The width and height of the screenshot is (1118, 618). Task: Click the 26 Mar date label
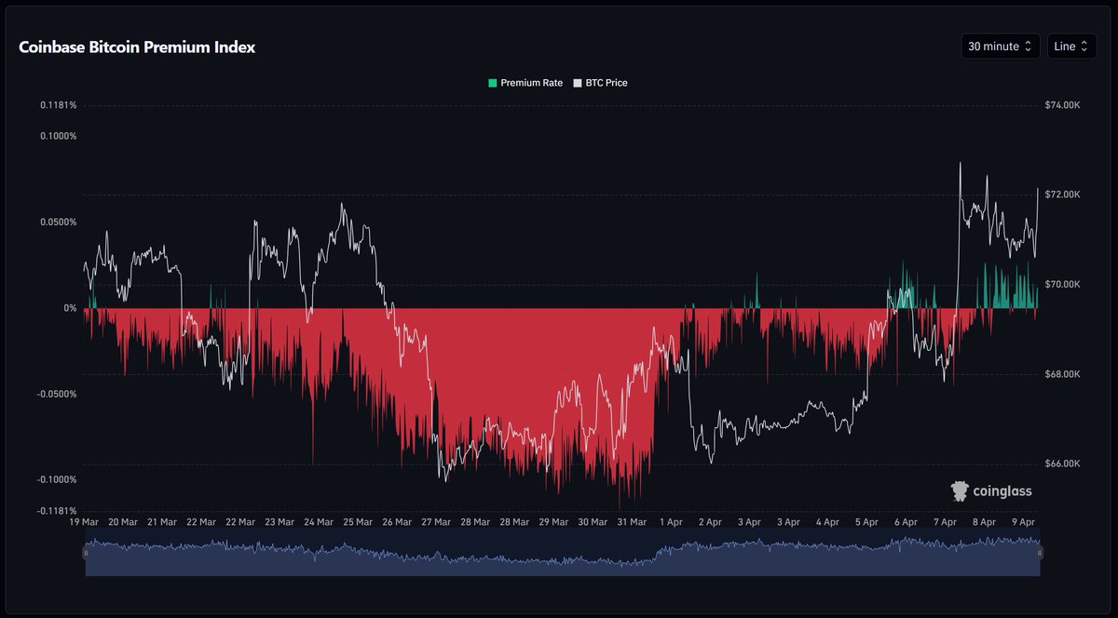coord(397,522)
